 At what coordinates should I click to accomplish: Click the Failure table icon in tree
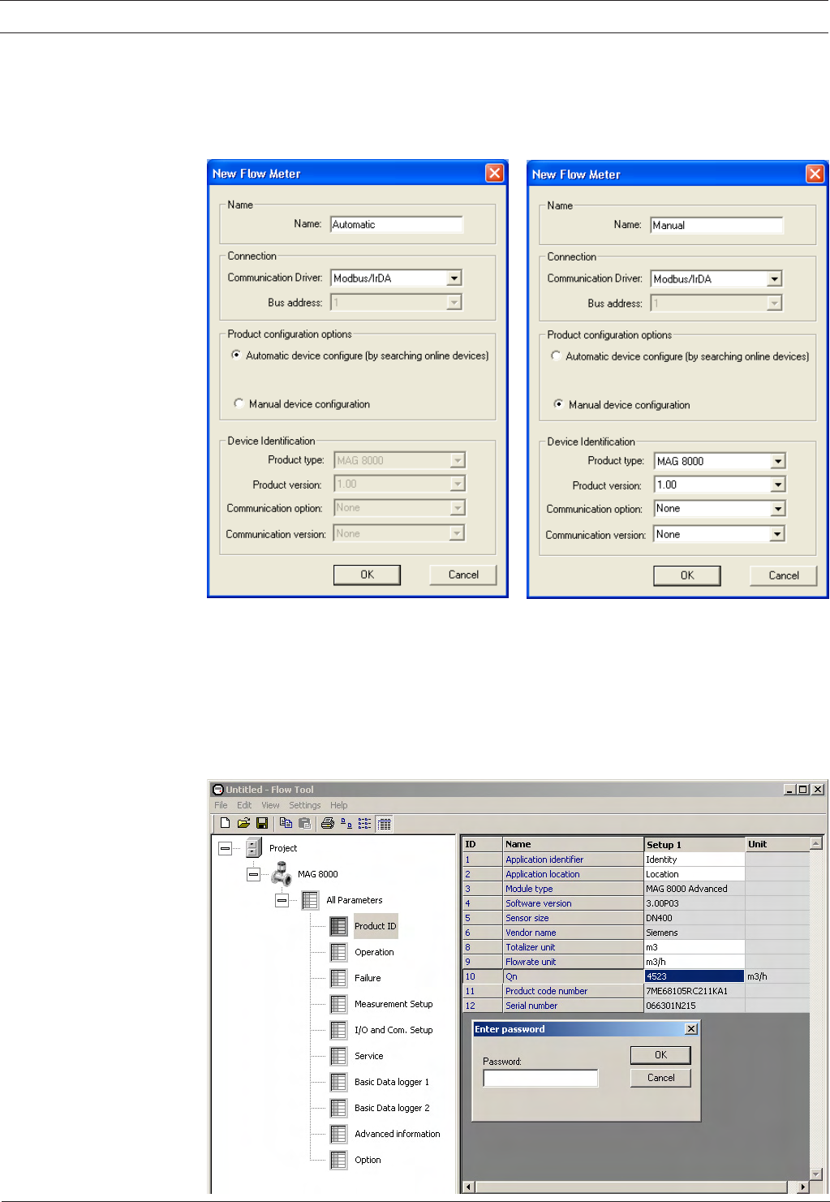[338, 978]
